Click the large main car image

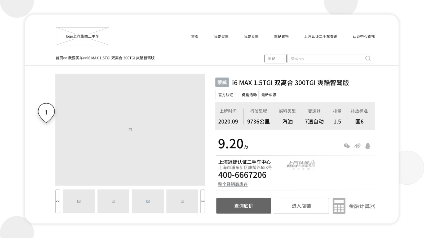tap(130, 130)
